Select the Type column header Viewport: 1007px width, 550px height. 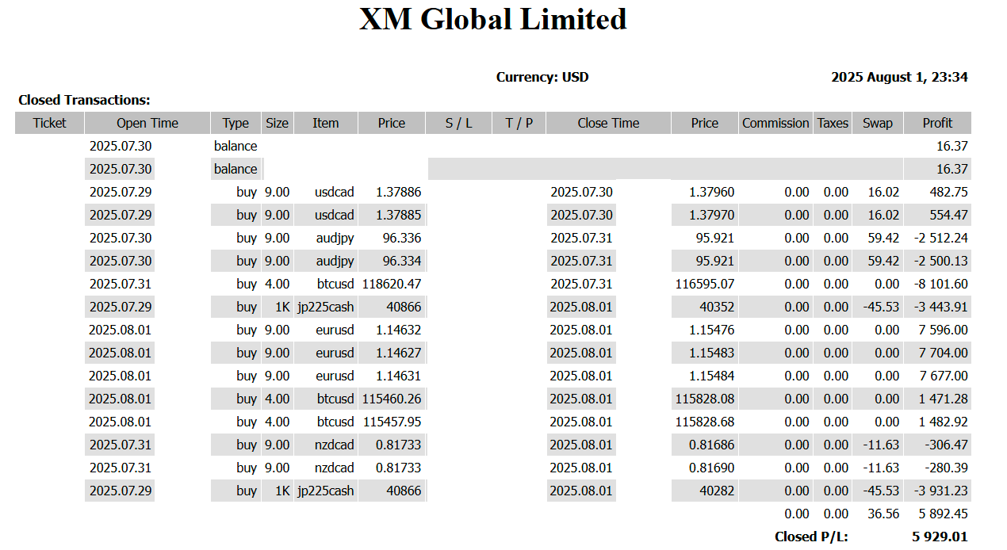click(235, 123)
